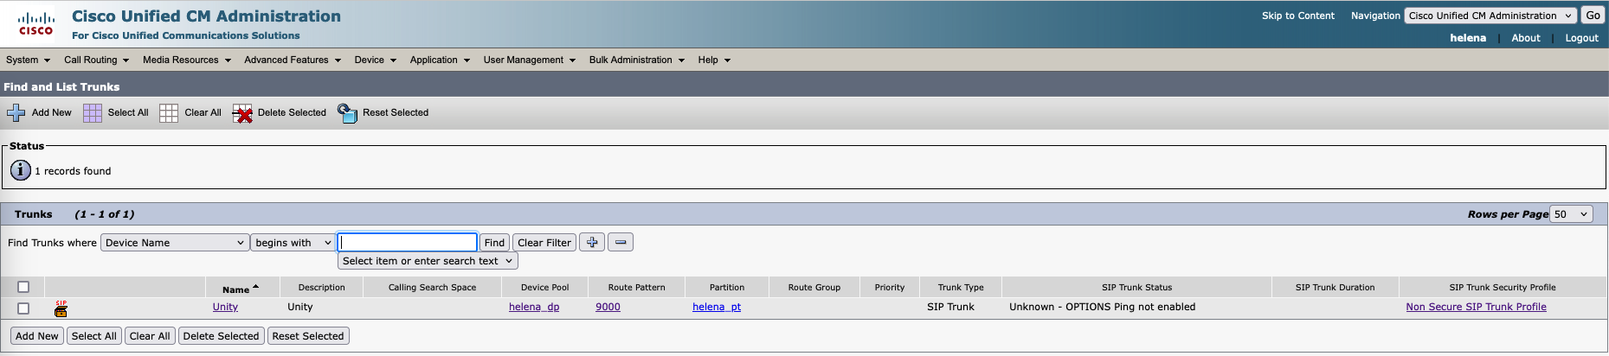Sort by the Name column header
1609x356 pixels.
click(x=235, y=289)
